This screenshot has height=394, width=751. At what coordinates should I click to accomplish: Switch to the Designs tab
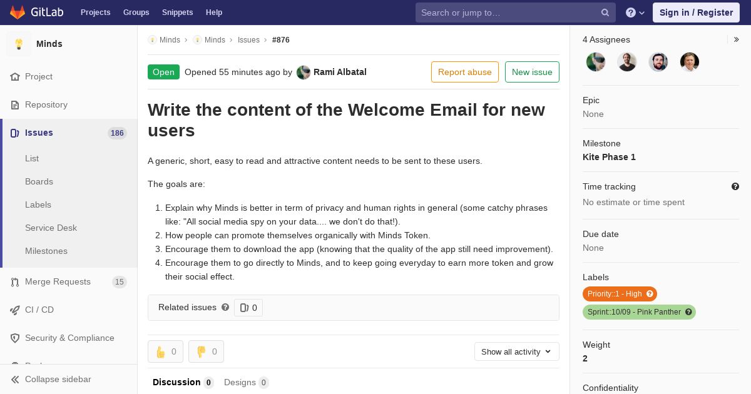click(247, 382)
